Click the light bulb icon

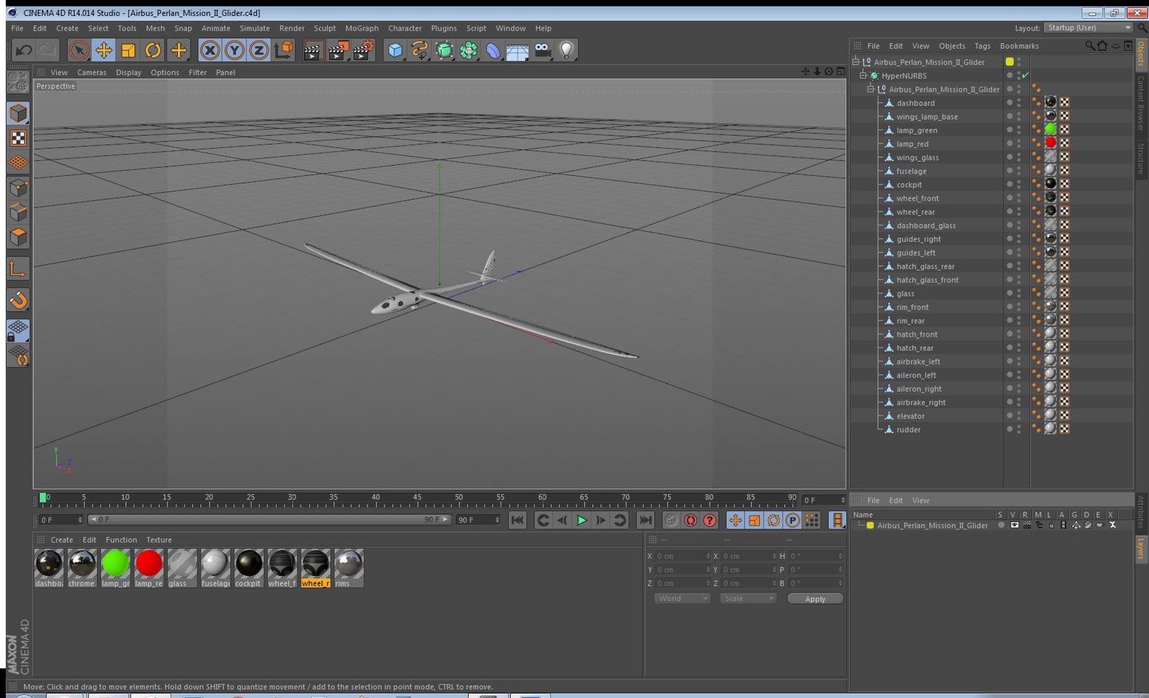(x=567, y=50)
